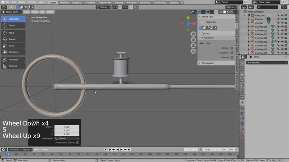Viewport: 289px width, 162px height.
Task: Open the Keying dropdown in timeline
Action: click(27, 149)
